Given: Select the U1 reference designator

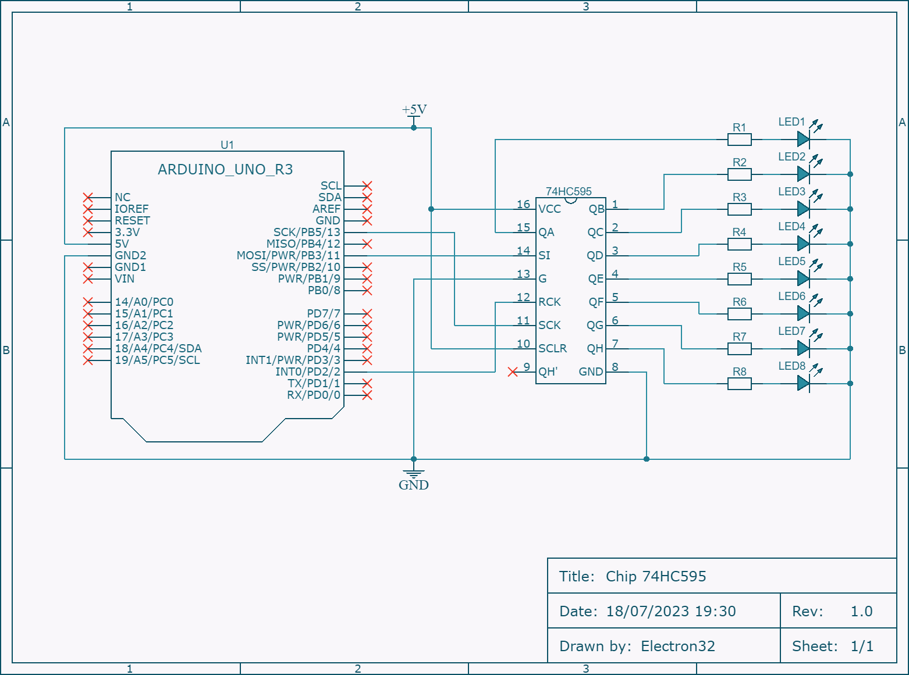Looking at the screenshot, I should pyautogui.click(x=227, y=145).
